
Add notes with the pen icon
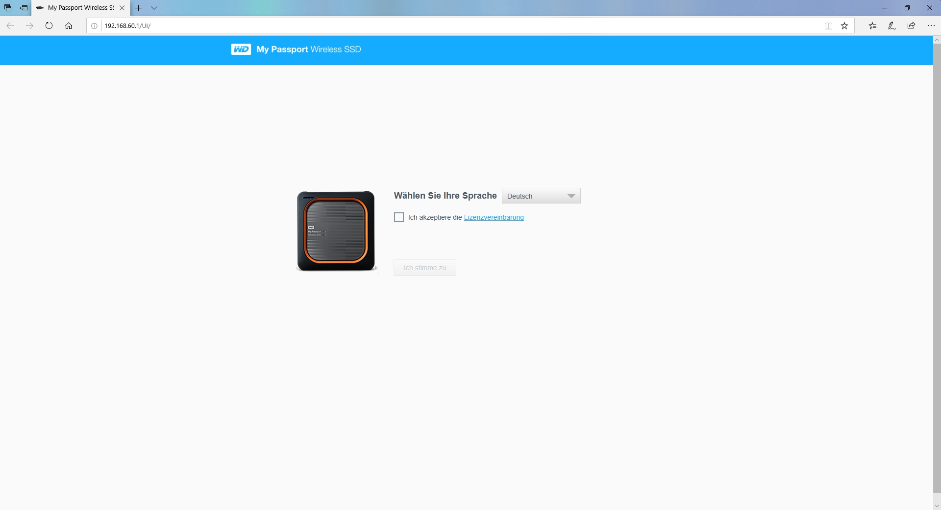tap(892, 26)
